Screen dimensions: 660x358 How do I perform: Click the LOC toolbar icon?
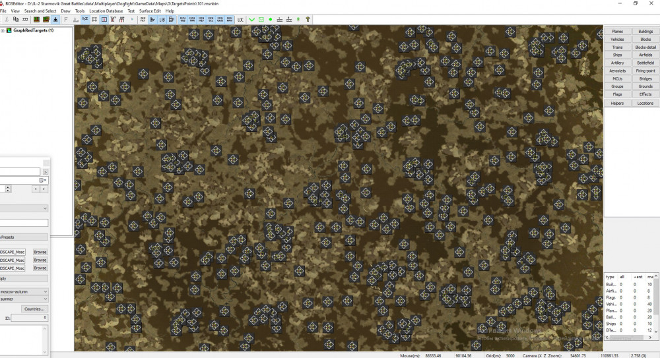[240, 20]
